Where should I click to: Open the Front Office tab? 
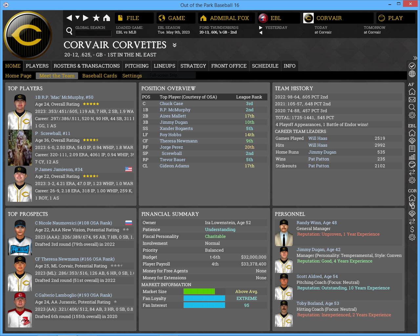tap(229, 66)
